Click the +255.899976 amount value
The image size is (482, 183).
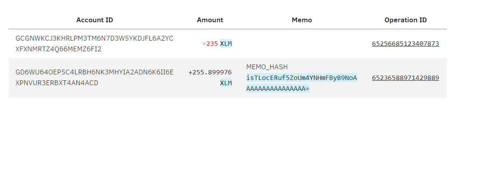tap(210, 72)
